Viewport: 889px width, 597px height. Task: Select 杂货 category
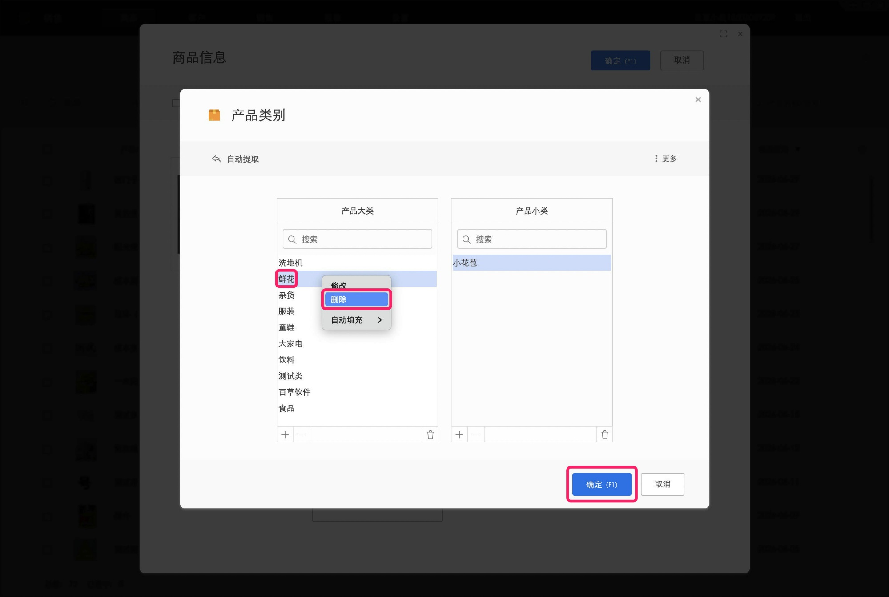pos(357,295)
